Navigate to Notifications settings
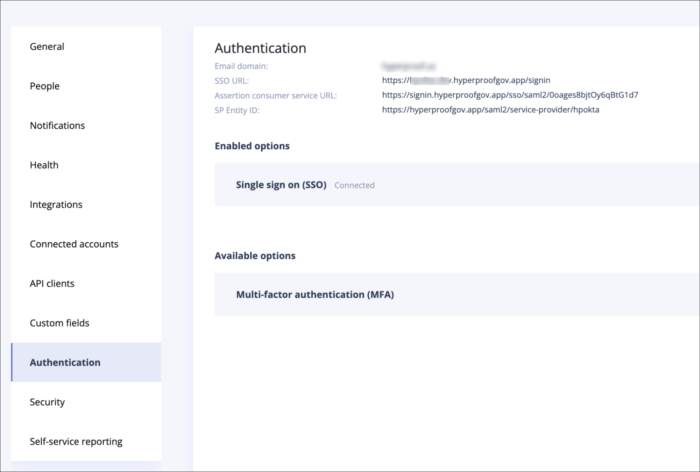Screen dimensions: 700x472 (57, 126)
